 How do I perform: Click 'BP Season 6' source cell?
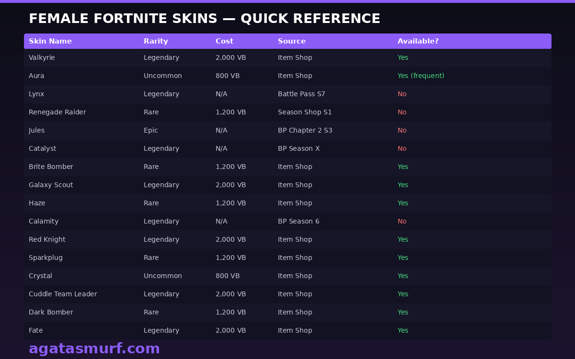(299, 221)
